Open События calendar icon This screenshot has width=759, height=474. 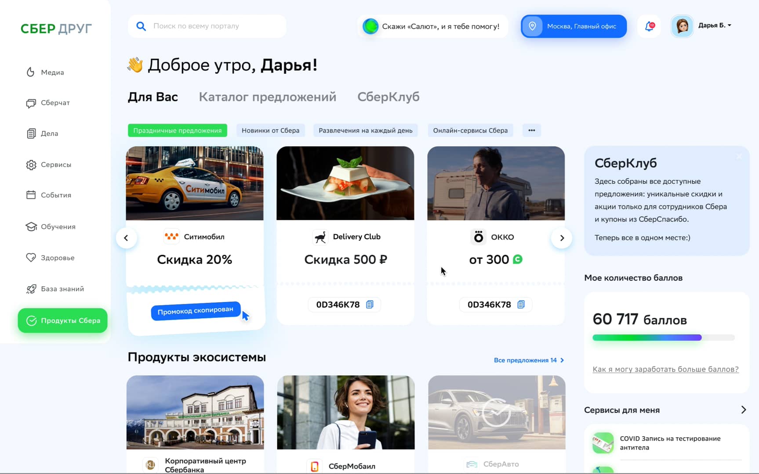coord(31,195)
